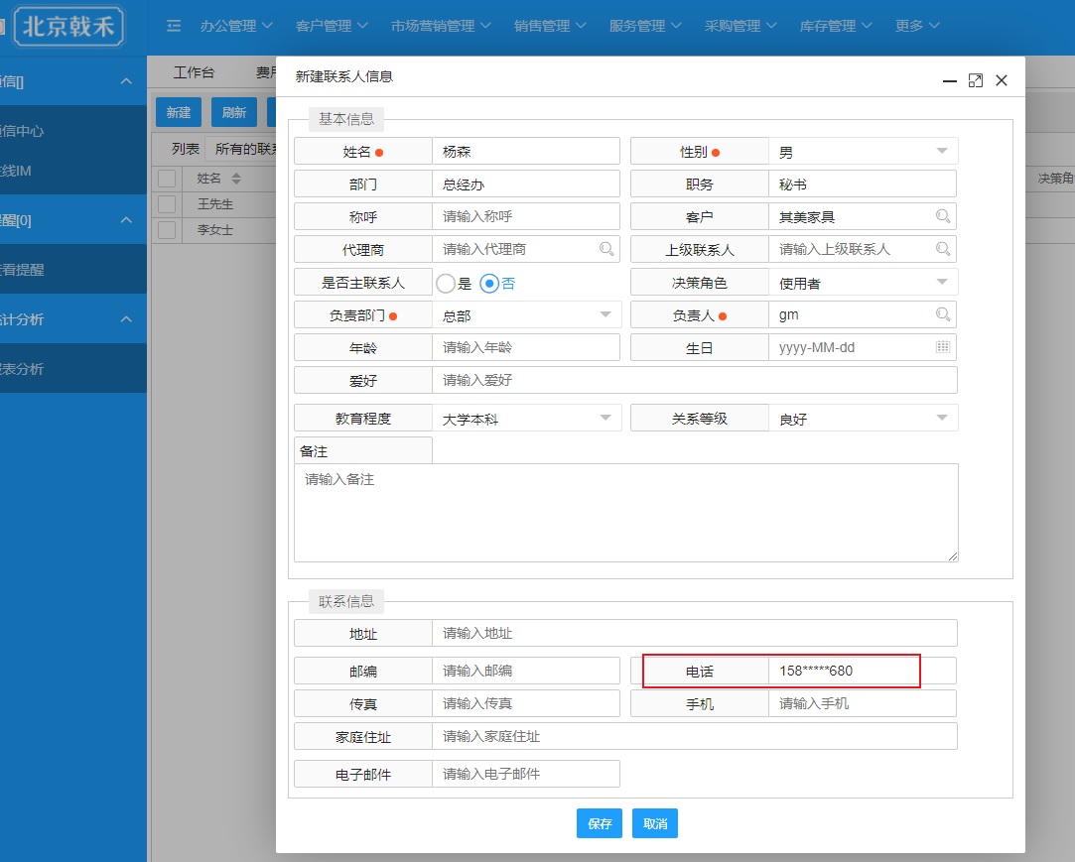1075x862 pixels.
Task: Click the 手机 input field
Action: (x=863, y=703)
